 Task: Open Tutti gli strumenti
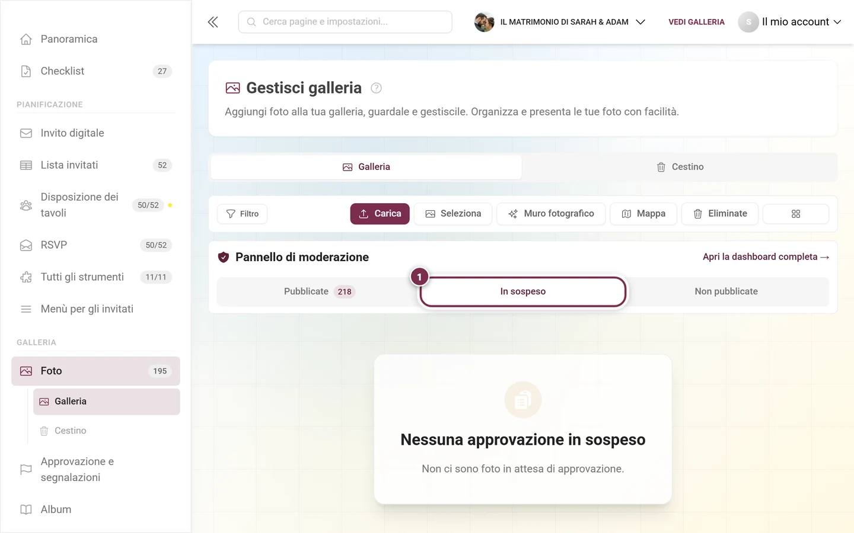click(x=95, y=277)
